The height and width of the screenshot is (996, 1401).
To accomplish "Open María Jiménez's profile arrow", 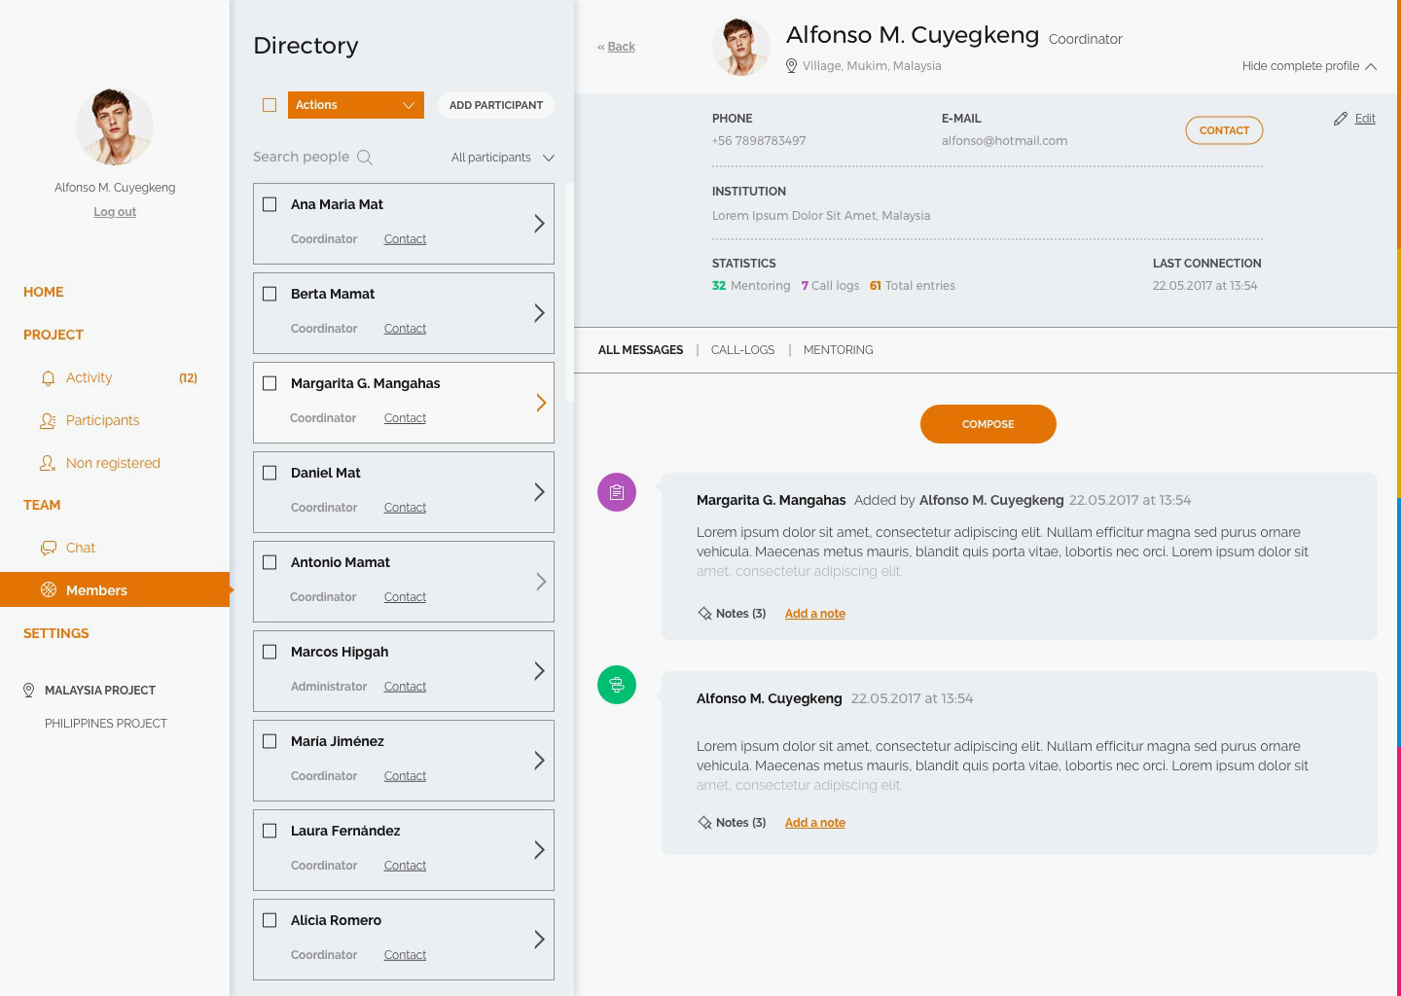I will pyautogui.click(x=539, y=761).
